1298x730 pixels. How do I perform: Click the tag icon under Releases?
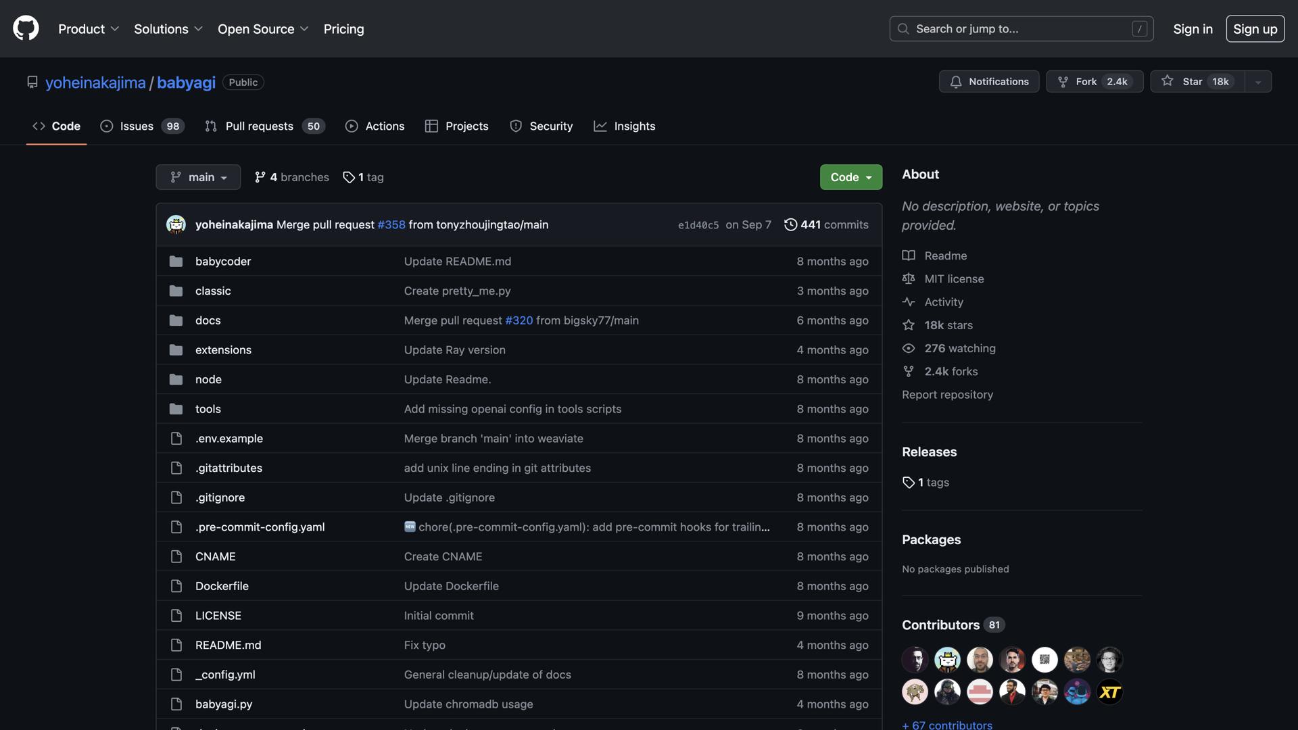908,482
